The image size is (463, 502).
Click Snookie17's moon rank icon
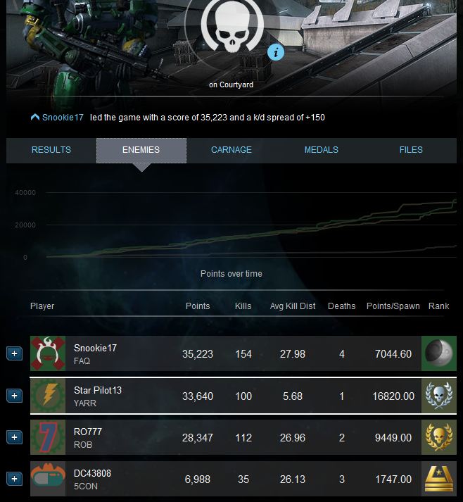click(438, 353)
